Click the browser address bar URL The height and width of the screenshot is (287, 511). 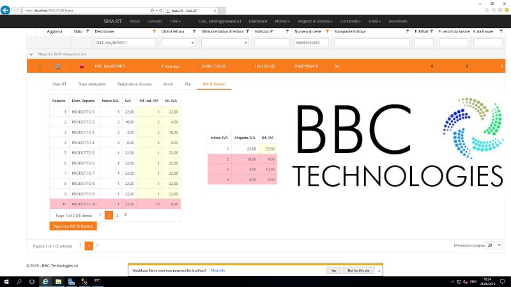point(50,11)
